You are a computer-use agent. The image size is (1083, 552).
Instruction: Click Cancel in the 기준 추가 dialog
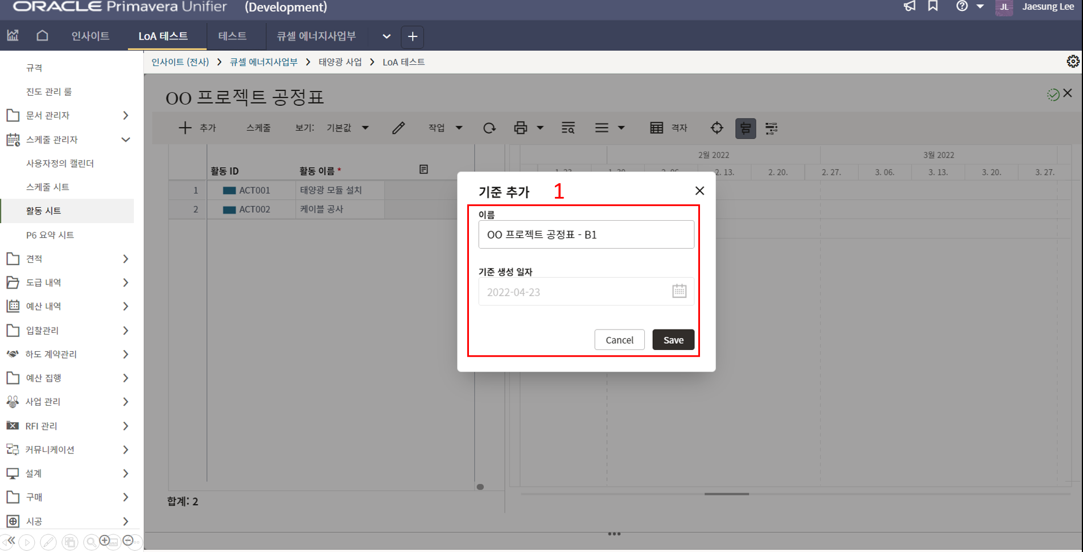[619, 340]
